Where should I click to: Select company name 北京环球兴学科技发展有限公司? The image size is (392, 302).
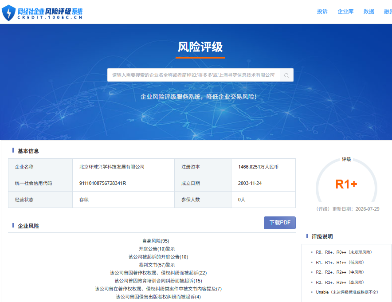pyautogui.click(x=112, y=167)
